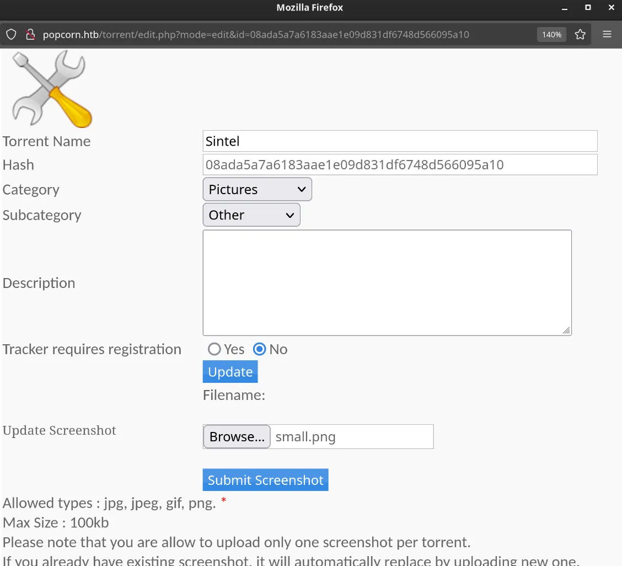
Task: Grab the Description textarea resize handle
Action: [x=566, y=330]
